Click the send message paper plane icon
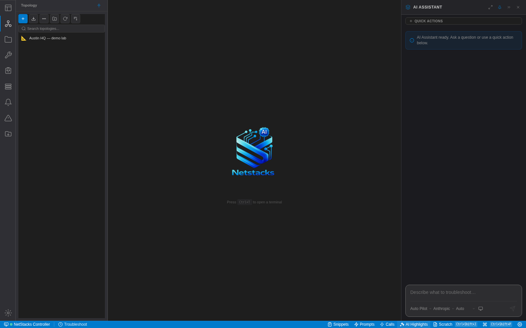Image resolution: width=526 pixels, height=328 pixels. 513,309
